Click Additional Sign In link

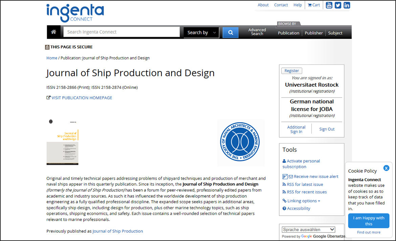coord(296,129)
